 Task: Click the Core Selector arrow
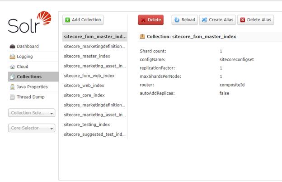[52, 129]
